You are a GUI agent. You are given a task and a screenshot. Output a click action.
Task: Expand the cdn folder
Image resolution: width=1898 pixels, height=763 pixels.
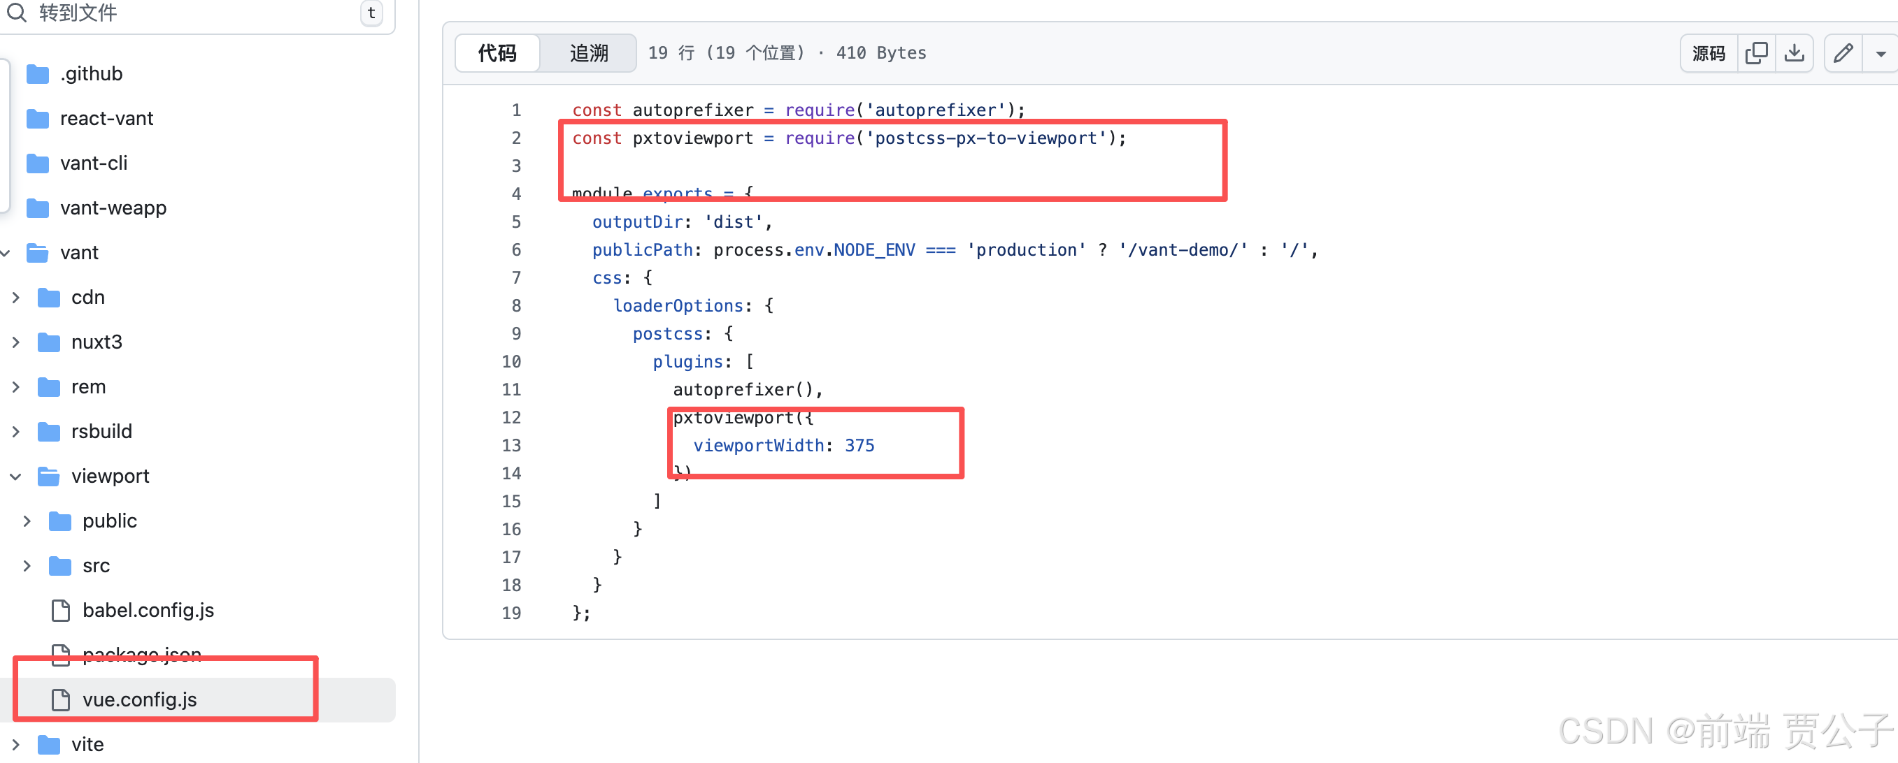point(15,298)
